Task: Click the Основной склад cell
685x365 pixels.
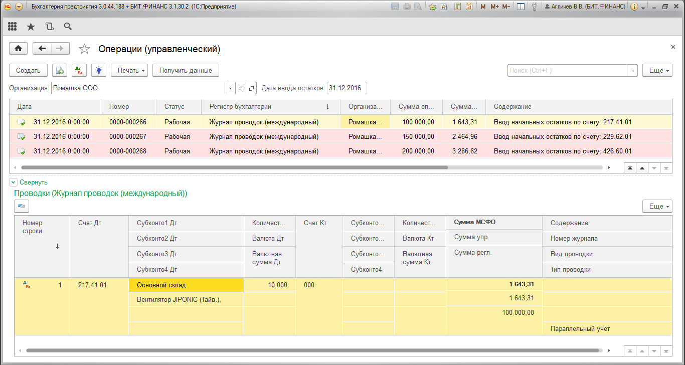Action: click(x=186, y=285)
